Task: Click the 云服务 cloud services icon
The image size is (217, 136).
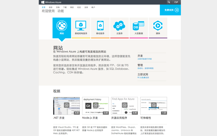Action: 119,26
